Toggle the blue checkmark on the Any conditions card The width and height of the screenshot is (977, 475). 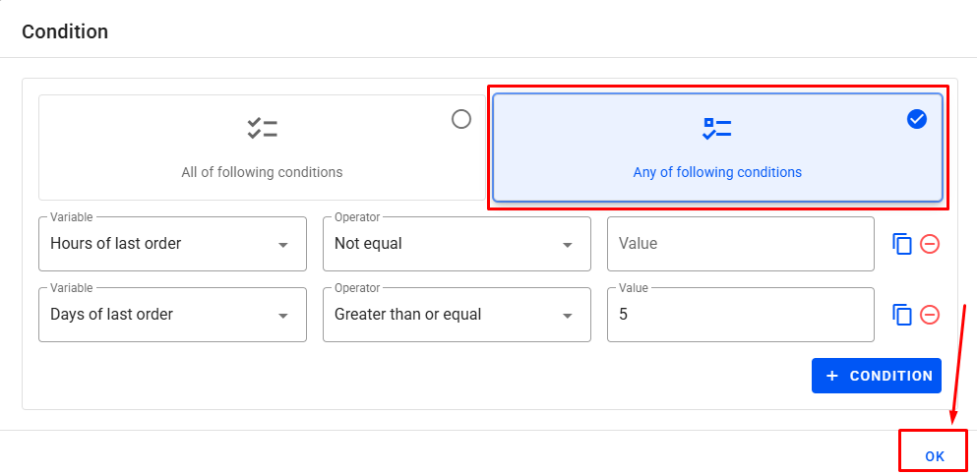point(917,119)
